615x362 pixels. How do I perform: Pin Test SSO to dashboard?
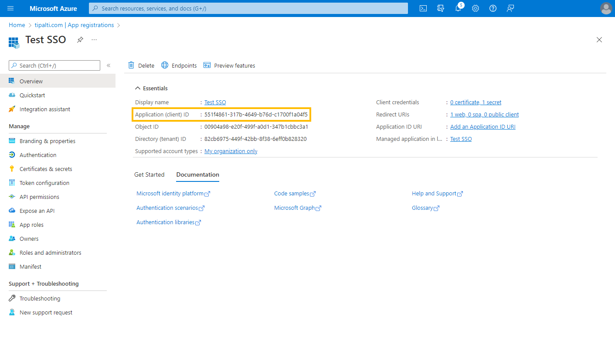(x=80, y=39)
